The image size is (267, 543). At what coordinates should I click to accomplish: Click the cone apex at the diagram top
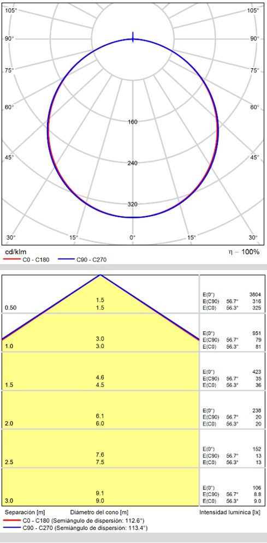pyautogui.click(x=100, y=275)
